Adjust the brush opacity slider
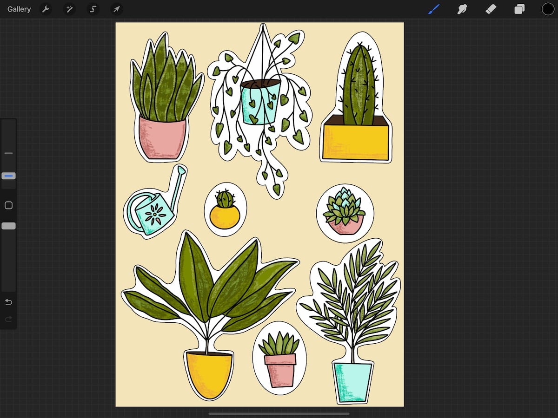The width and height of the screenshot is (558, 418). (8, 226)
